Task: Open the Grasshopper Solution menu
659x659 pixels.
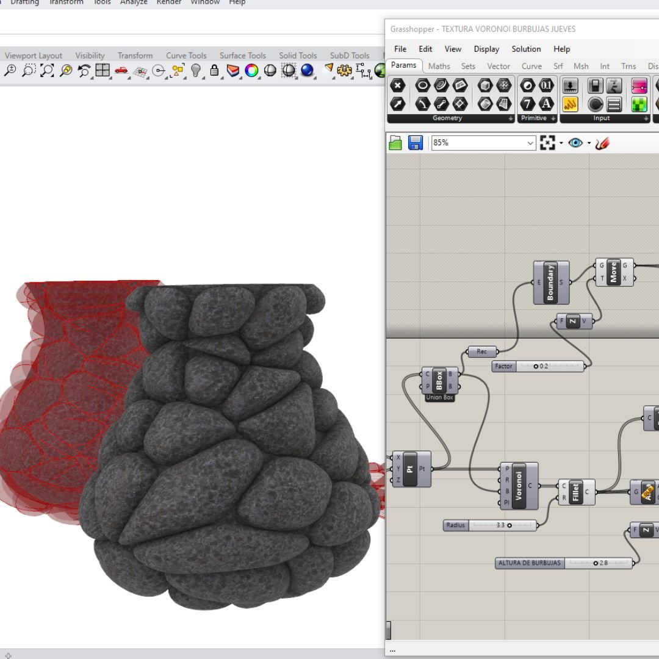Action: [x=526, y=49]
